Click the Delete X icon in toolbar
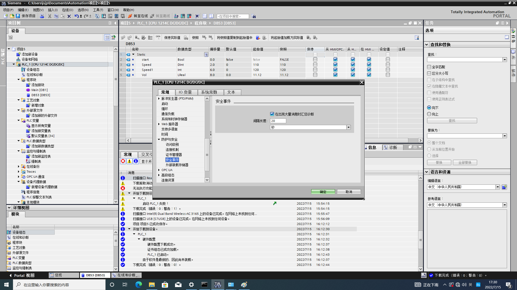The height and width of the screenshot is (290, 517). tap(69, 16)
